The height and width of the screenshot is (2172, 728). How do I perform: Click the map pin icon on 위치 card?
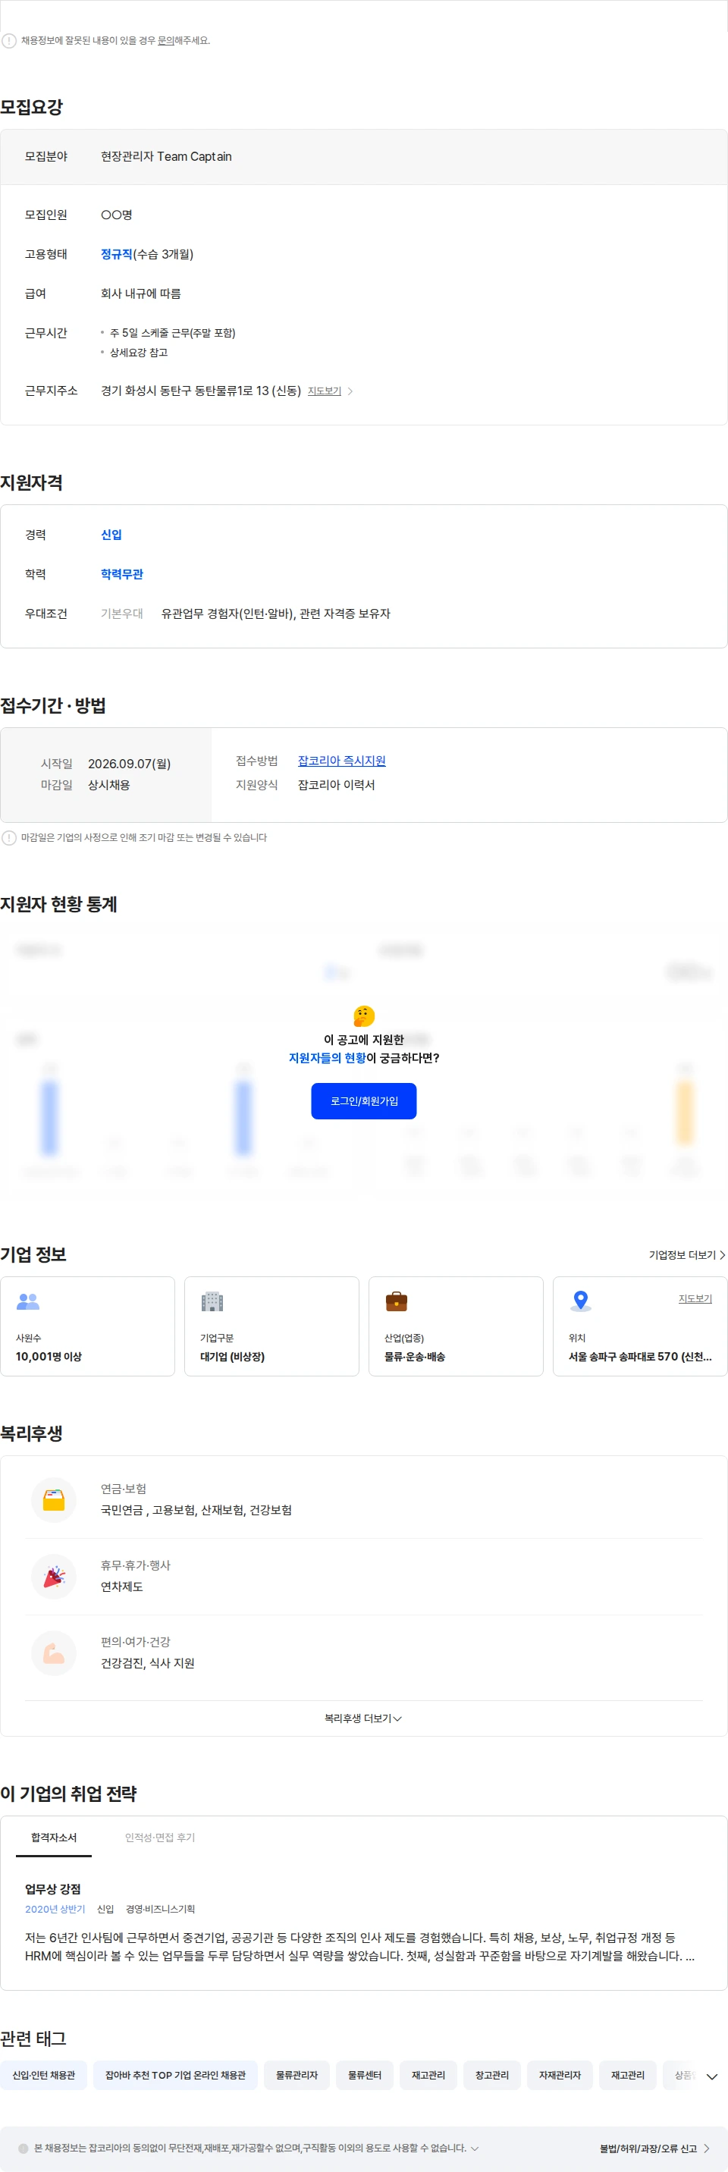tap(580, 1301)
